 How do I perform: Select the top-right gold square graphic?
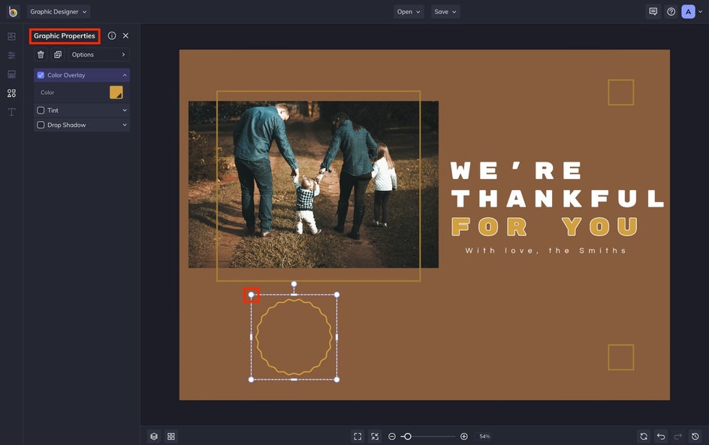[x=621, y=92]
